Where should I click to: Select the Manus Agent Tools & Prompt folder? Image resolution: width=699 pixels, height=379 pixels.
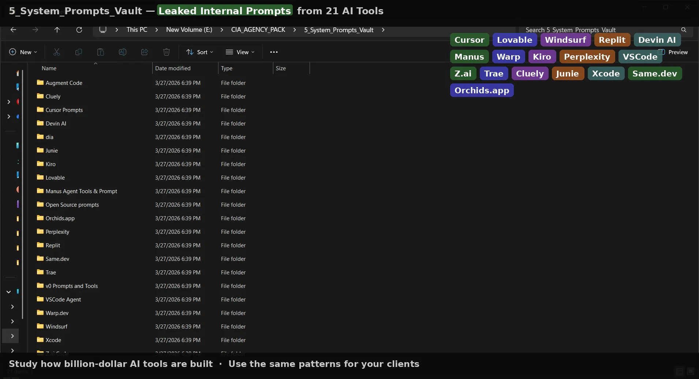click(81, 191)
